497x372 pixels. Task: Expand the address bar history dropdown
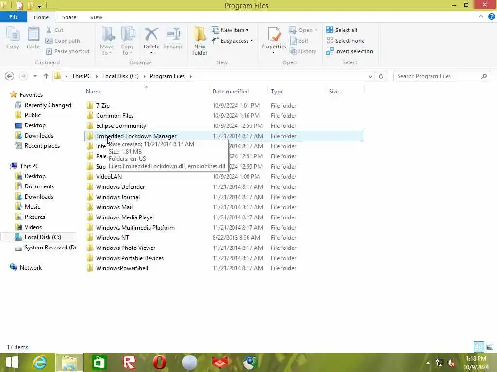pyautogui.click(x=370, y=76)
